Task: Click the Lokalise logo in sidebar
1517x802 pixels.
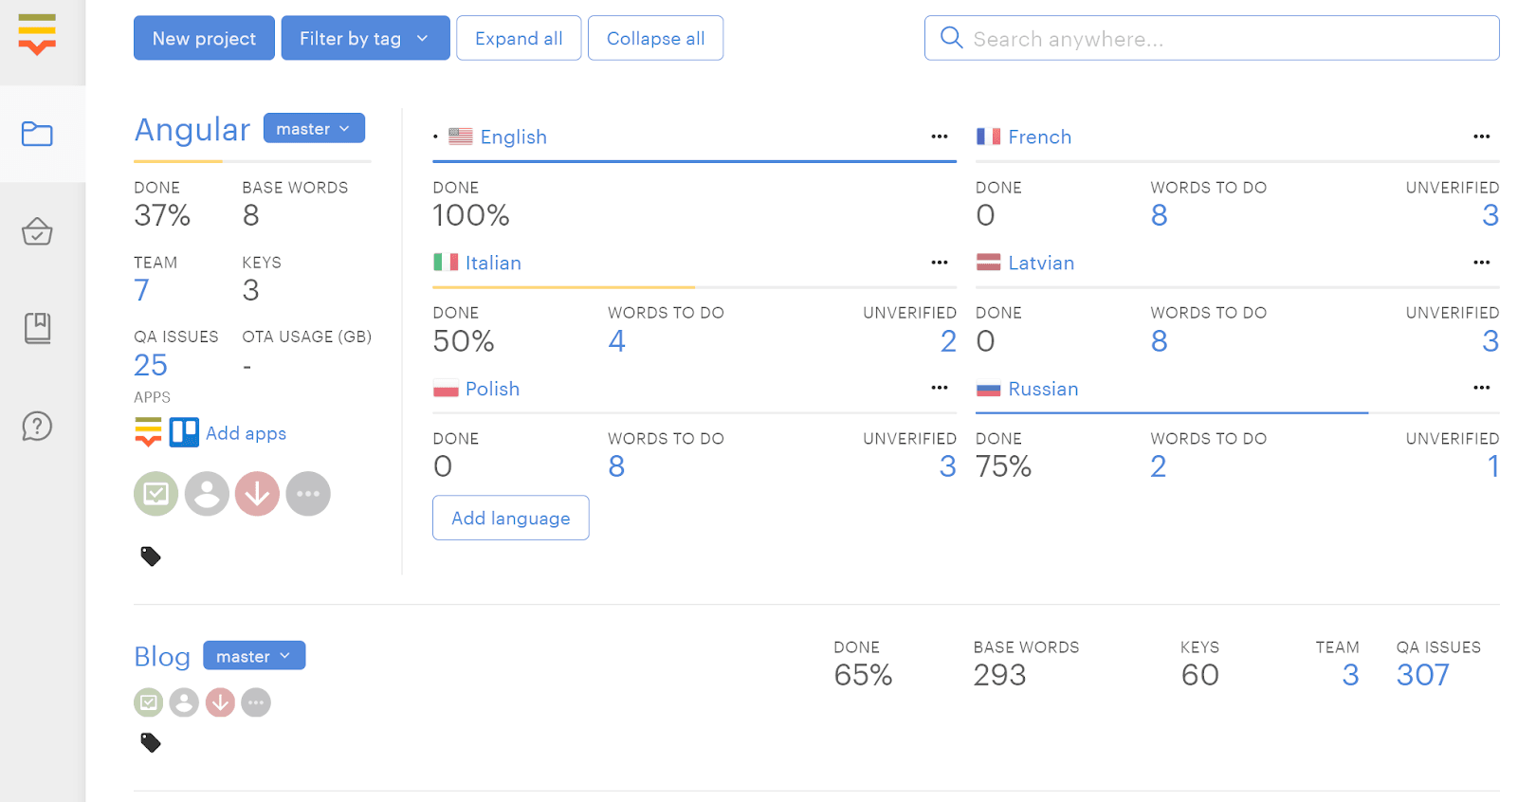Action: [x=37, y=35]
